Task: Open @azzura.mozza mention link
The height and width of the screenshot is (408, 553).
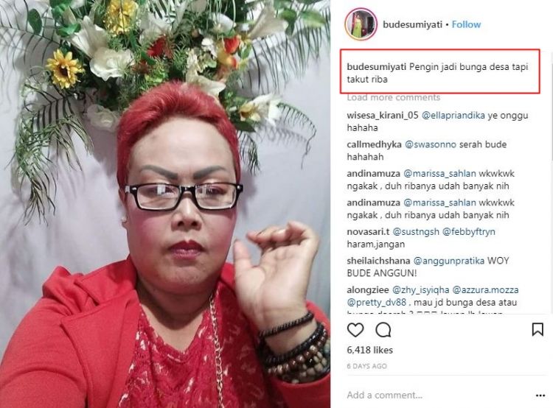Action: 485,290
